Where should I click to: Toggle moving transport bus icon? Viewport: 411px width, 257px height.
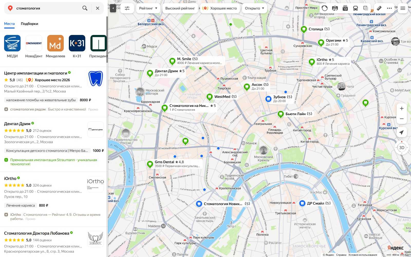(x=355, y=8)
